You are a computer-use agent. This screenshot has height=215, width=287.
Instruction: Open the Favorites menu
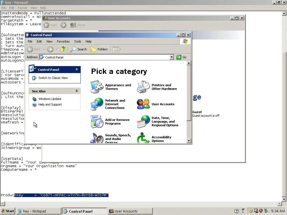[63, 41]
